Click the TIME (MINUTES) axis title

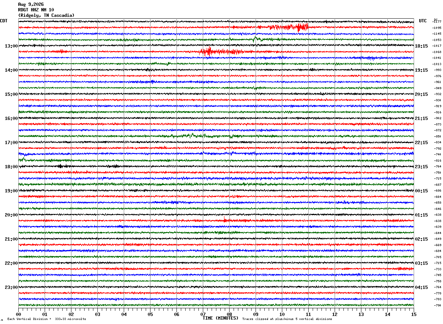tap(220, 318)
